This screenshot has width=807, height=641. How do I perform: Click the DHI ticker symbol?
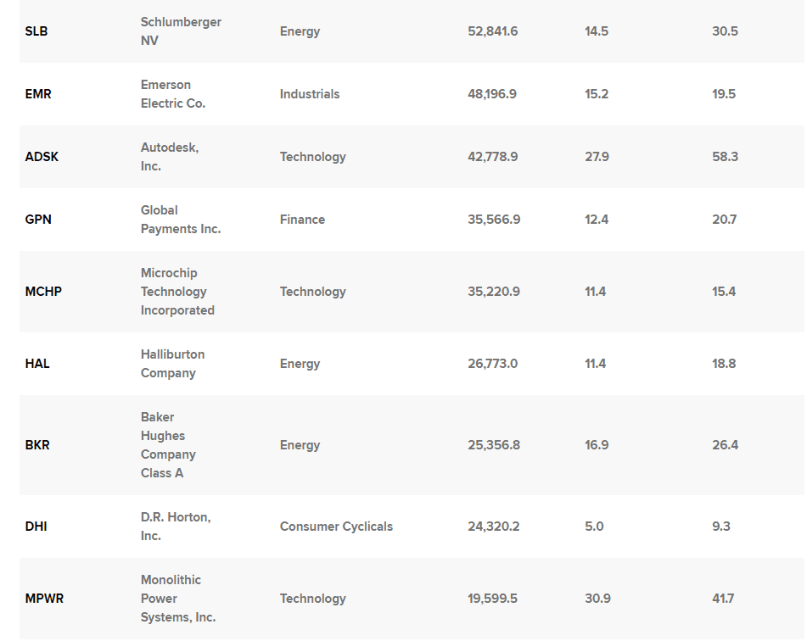[36, 527]
